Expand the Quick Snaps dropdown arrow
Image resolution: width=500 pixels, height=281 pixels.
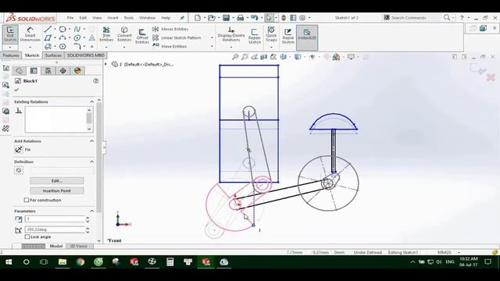tap(271, 47)
